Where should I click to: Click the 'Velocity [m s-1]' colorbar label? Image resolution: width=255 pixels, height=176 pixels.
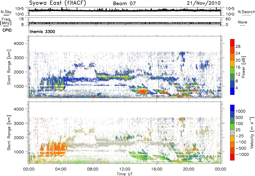pos(252,132)
